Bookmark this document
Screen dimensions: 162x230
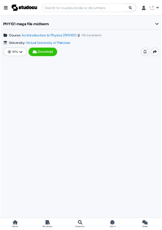145,51
